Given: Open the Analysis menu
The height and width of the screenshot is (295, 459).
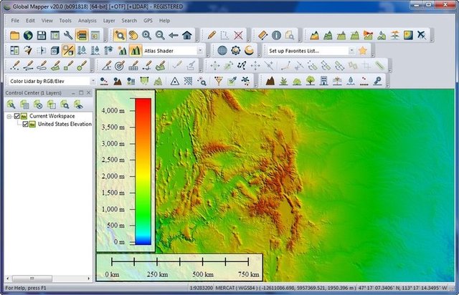Looking at the screenshot, I should coord(87,21).
